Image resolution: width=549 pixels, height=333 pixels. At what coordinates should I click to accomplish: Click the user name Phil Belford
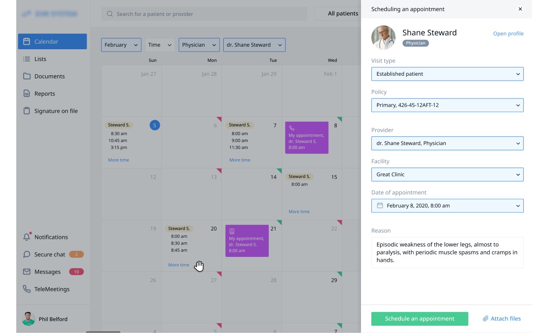coord(53,319)
